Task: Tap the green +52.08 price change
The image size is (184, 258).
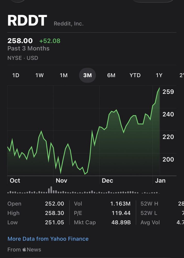Action: [x=50, y=41]
